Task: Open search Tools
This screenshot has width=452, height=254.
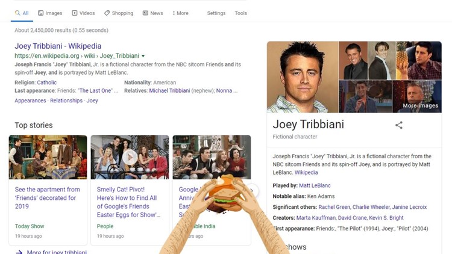Action: [240, 13]
